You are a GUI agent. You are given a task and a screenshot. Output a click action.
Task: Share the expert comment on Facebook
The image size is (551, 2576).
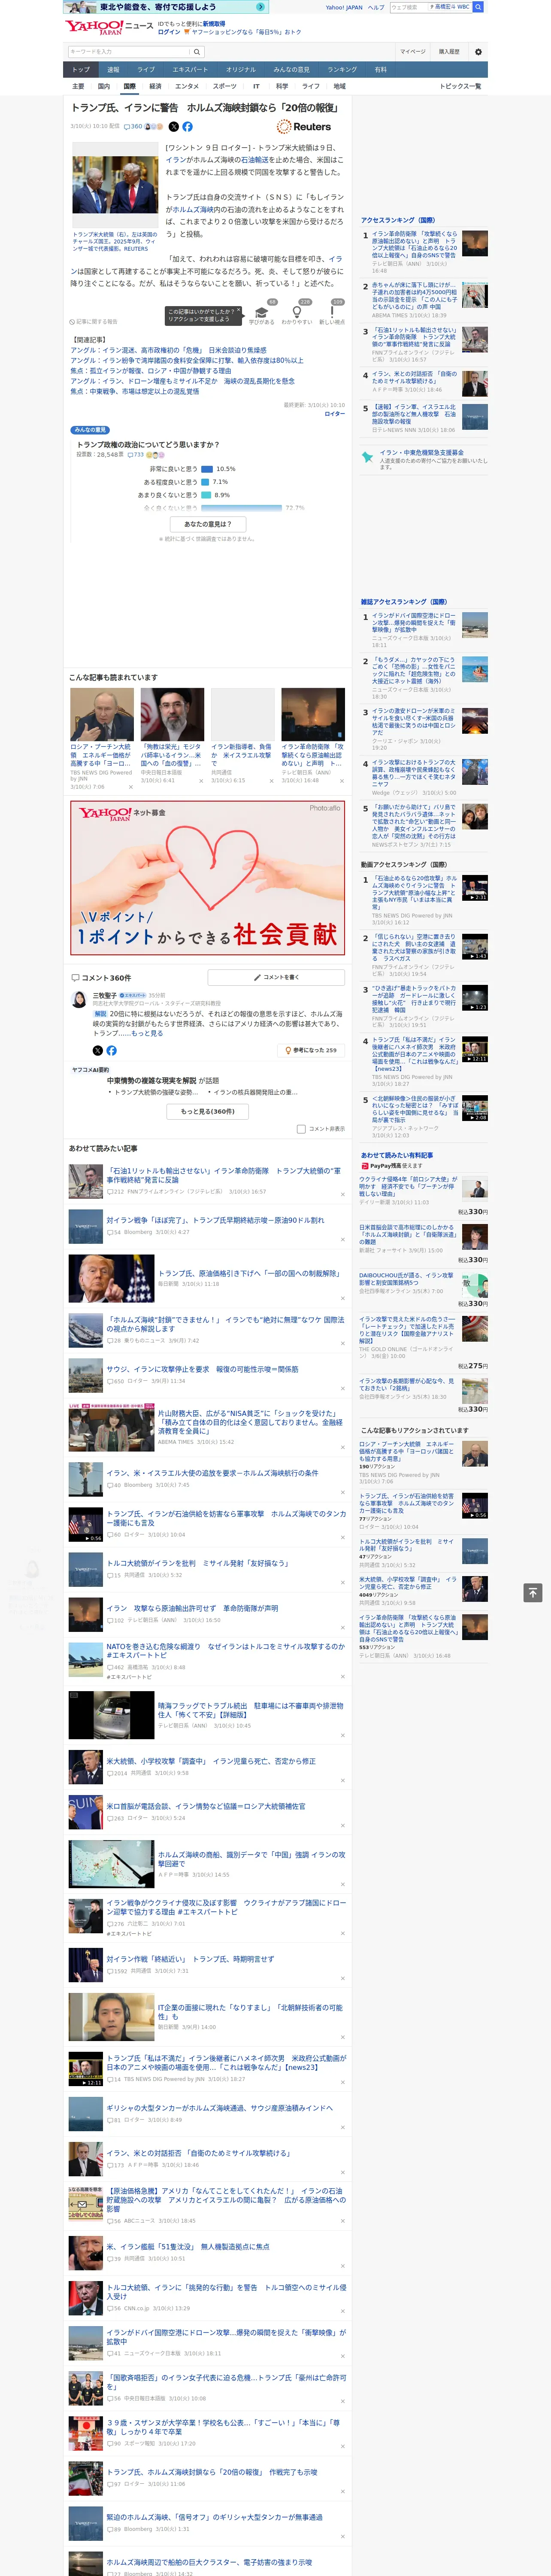pos(111,1050)
